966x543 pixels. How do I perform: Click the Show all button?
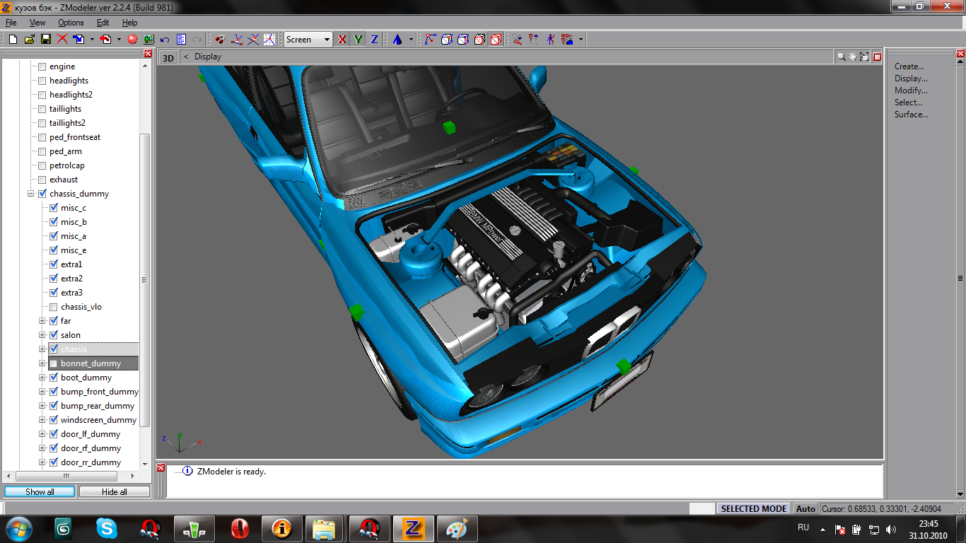(40, 491)
